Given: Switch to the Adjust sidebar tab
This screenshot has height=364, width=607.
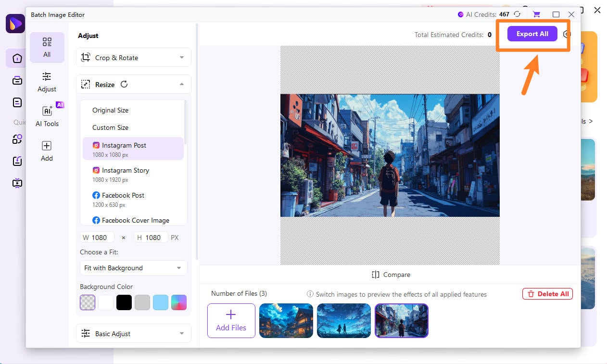Looking at the screenshot, I should click(47, 82).
